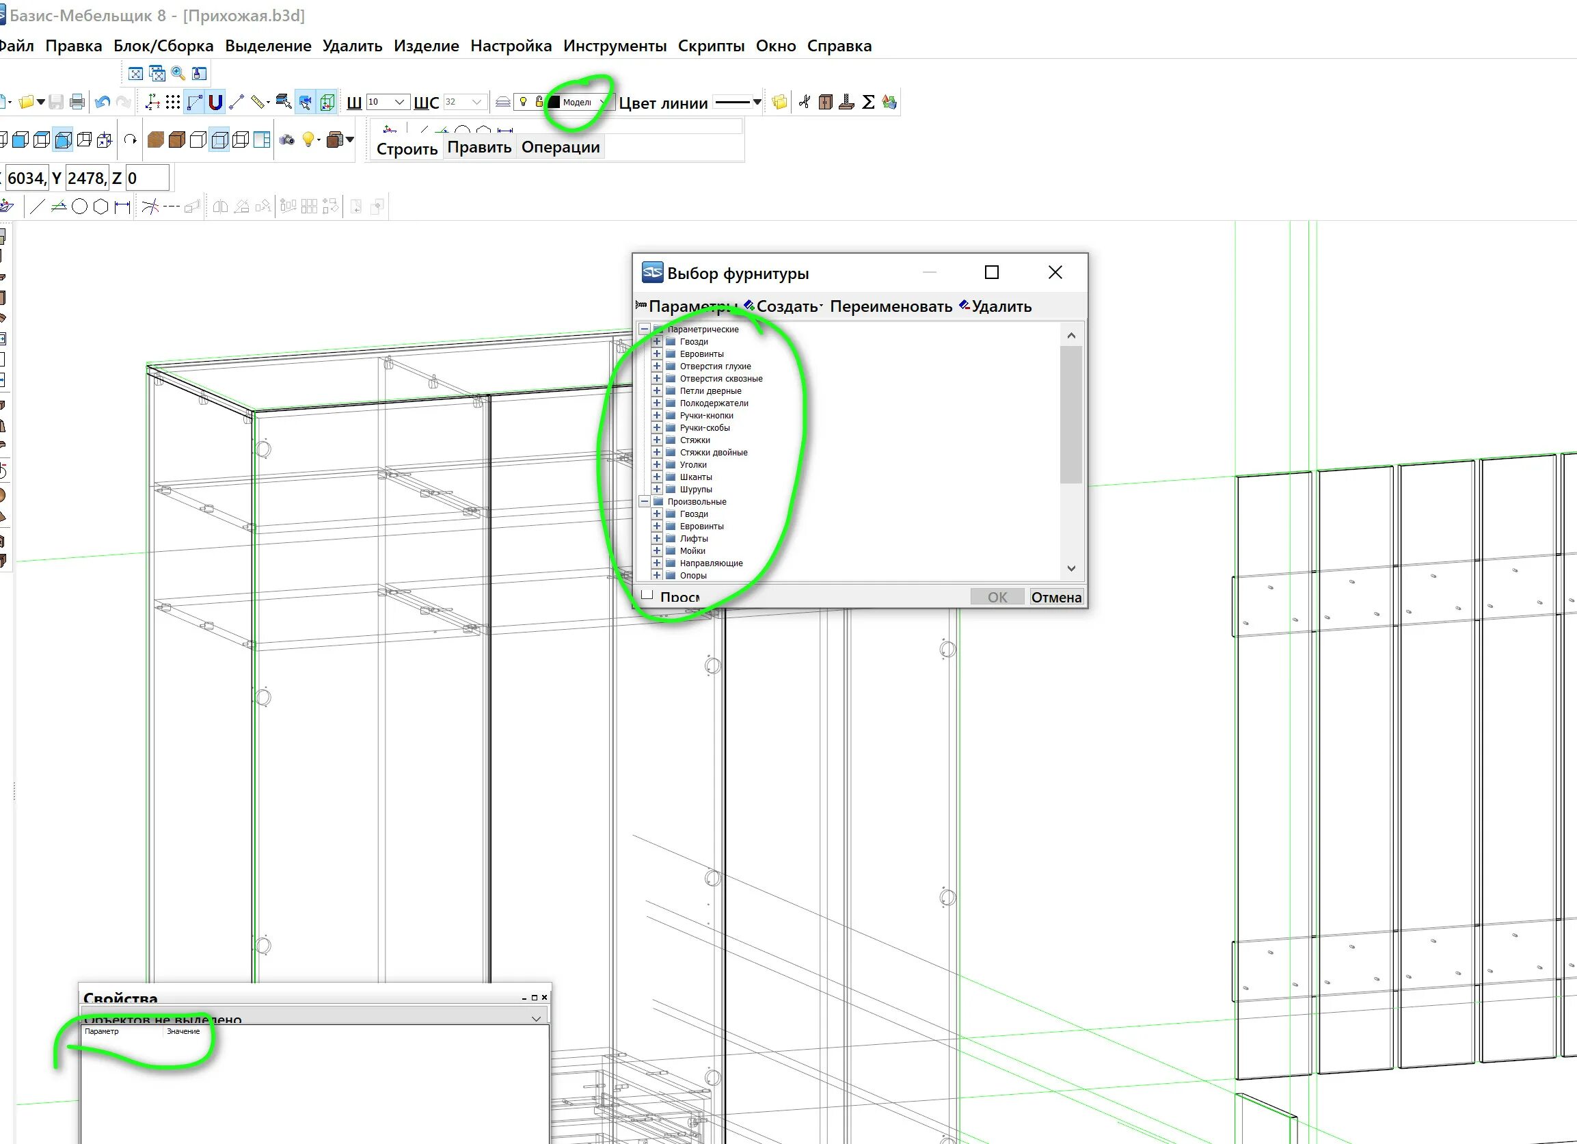Select the circle drawing tool
This screenshot has height=1144, width=1577.
[79, 207]
